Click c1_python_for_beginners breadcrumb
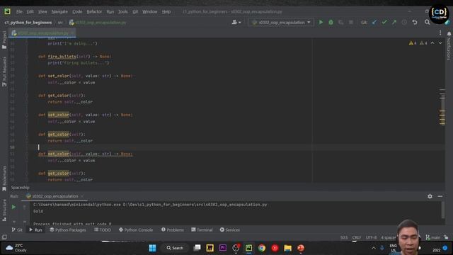The width and height of the screenshot is (453, 255). pos(28,22)
